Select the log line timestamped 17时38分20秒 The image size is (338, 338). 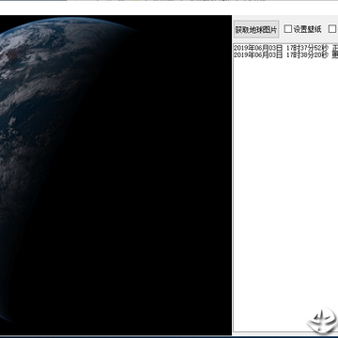(x=285, y=55)
